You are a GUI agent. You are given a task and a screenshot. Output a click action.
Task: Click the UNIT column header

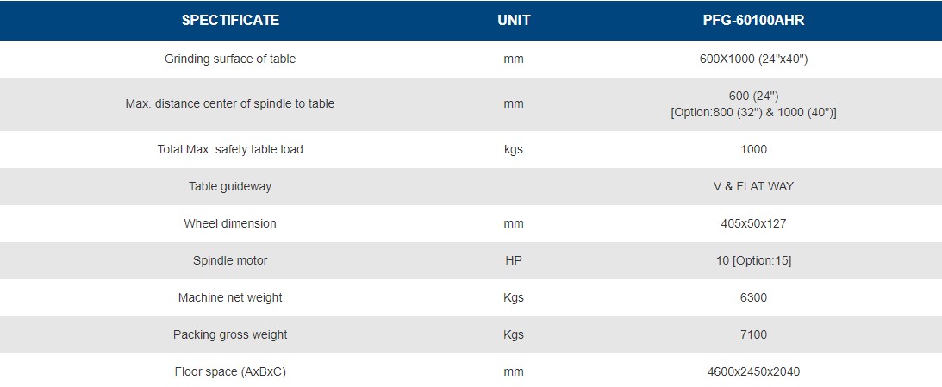[x=514, y=21]
